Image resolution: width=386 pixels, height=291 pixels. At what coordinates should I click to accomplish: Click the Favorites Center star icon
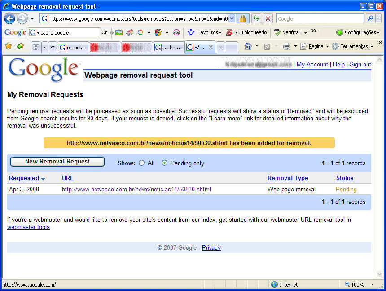[8, 46]
